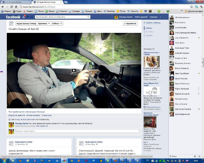Open Рамблер bookmark
The image size is (204, 163).
pyautogui.click(x=109, y=11)
